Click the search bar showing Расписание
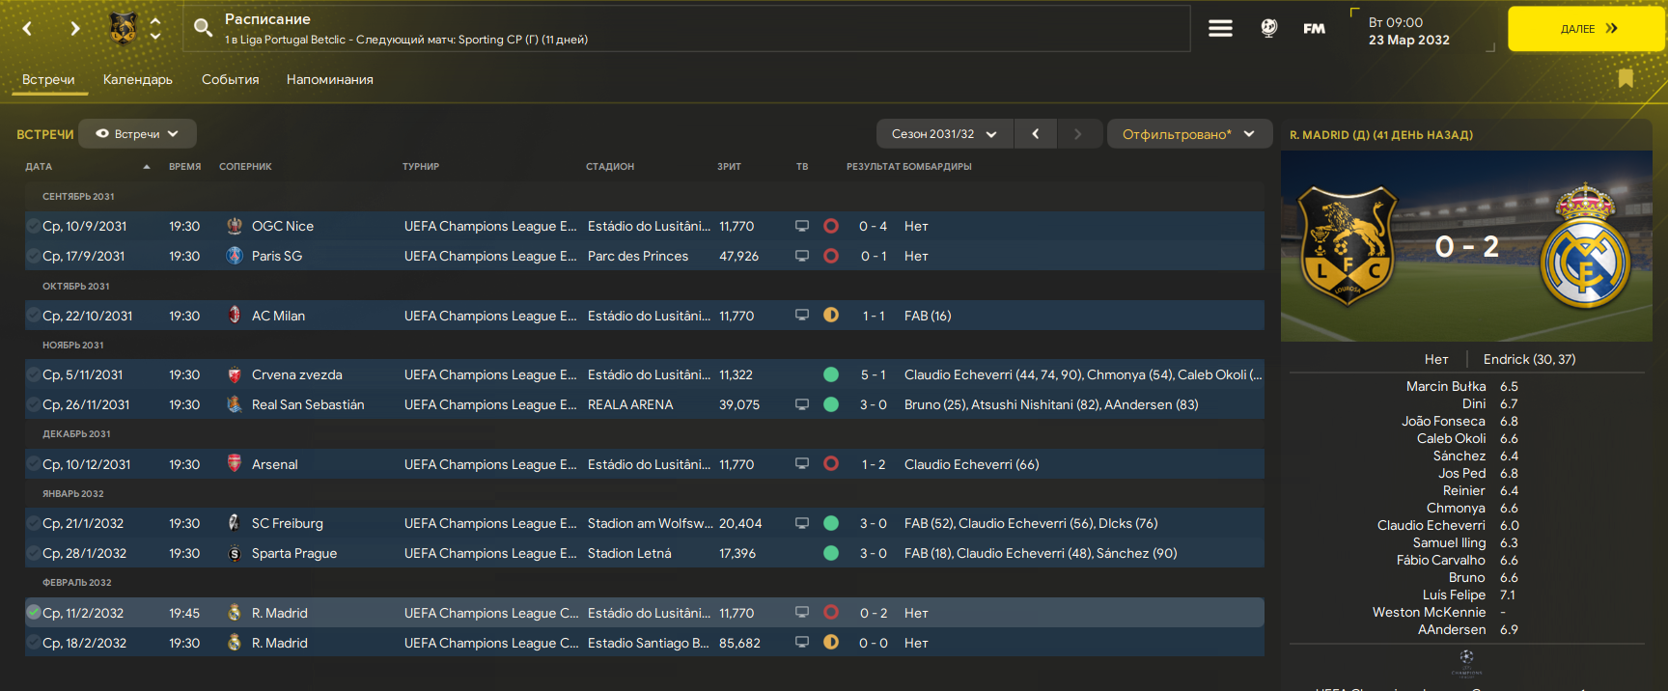Viewport: 1668px width, 691px height. tap(685, 29)
